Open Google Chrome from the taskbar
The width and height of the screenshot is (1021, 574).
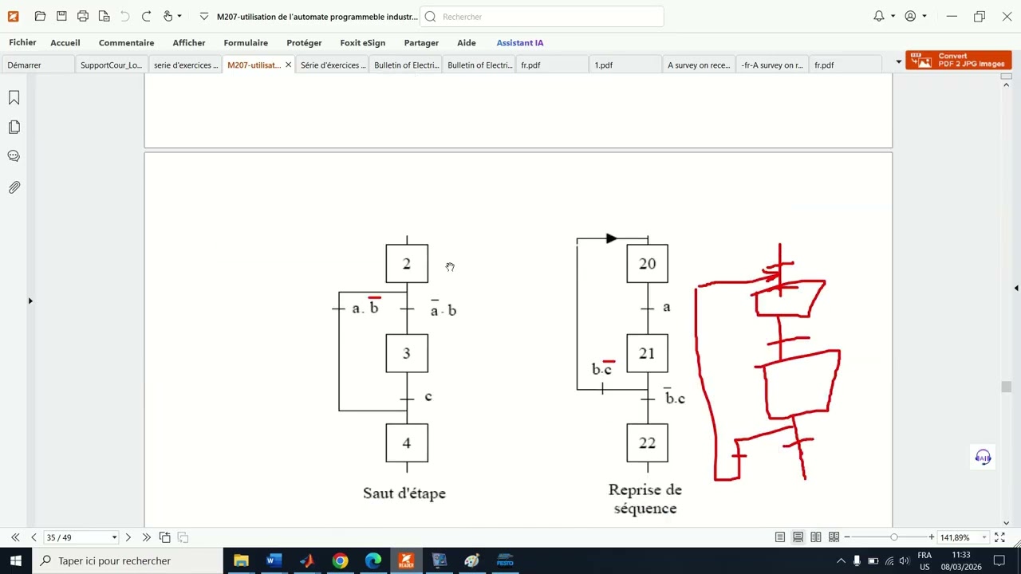click(x=340, y=560)
